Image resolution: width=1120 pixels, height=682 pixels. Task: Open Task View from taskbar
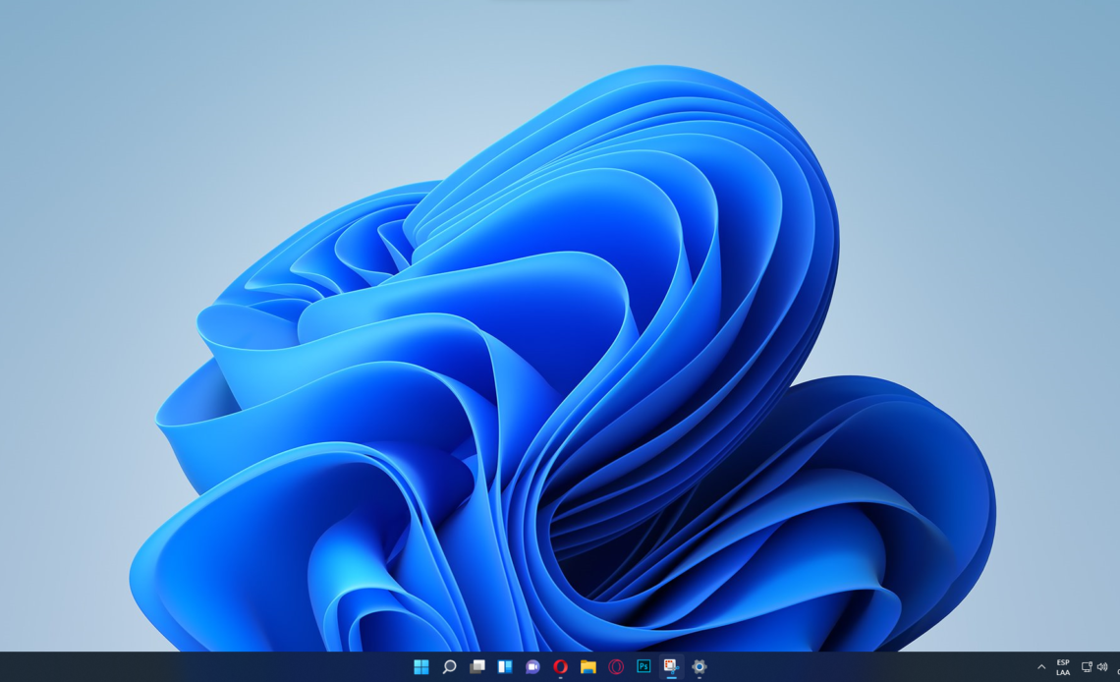[477, 667]
